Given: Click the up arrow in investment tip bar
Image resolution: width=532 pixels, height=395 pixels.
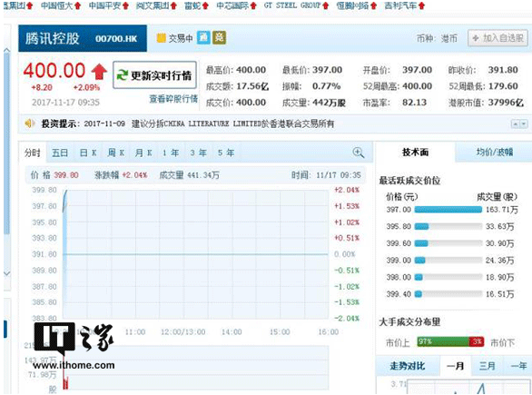Looking at the screenshot, I should click(x=515, y=123).
